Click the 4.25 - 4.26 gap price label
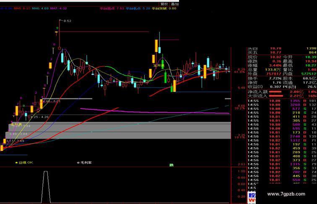 click(39, 117)
